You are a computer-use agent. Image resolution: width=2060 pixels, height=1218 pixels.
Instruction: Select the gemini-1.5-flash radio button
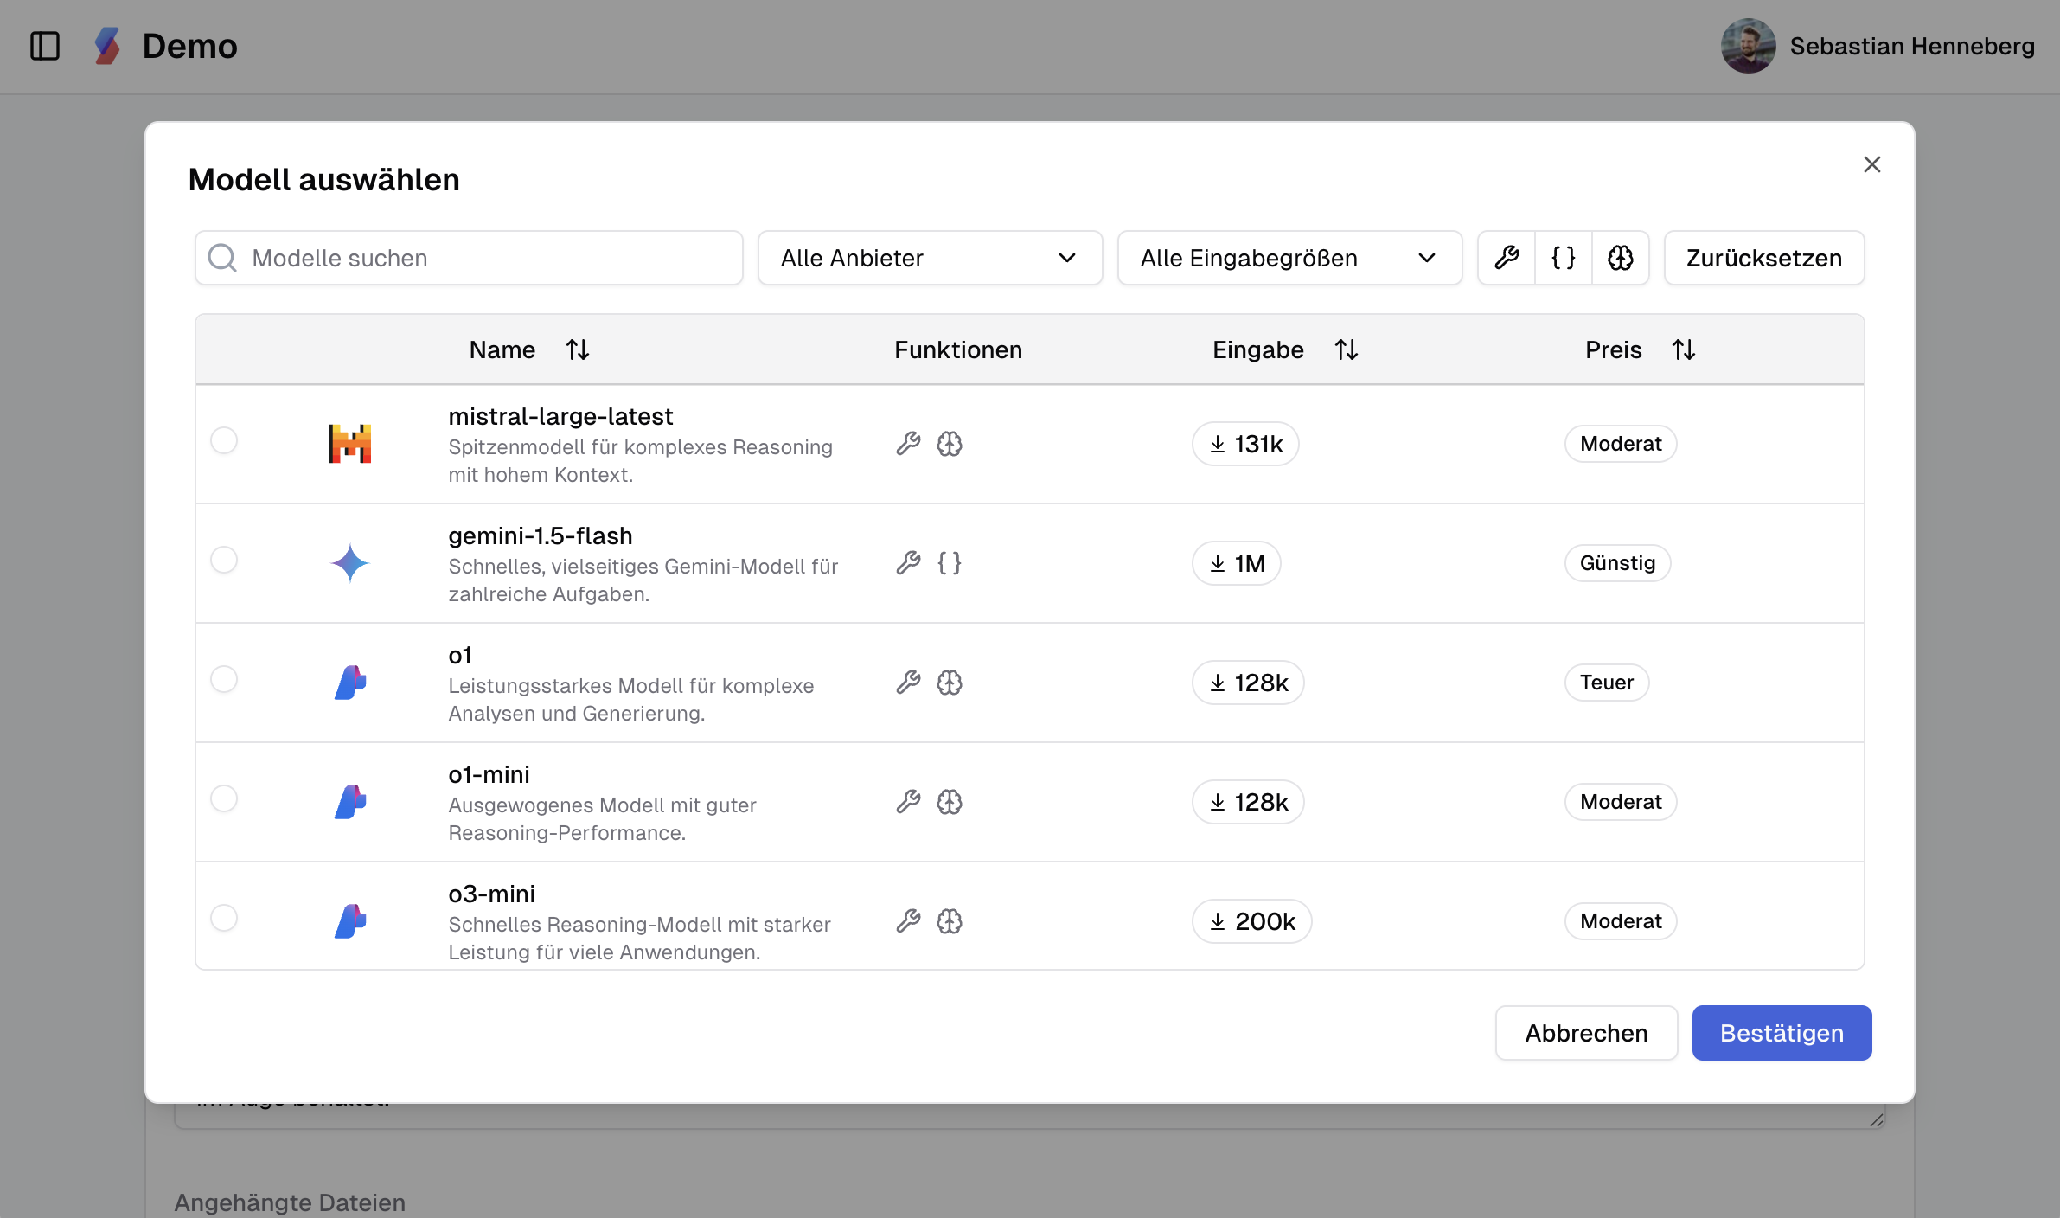tap(224, 560)
